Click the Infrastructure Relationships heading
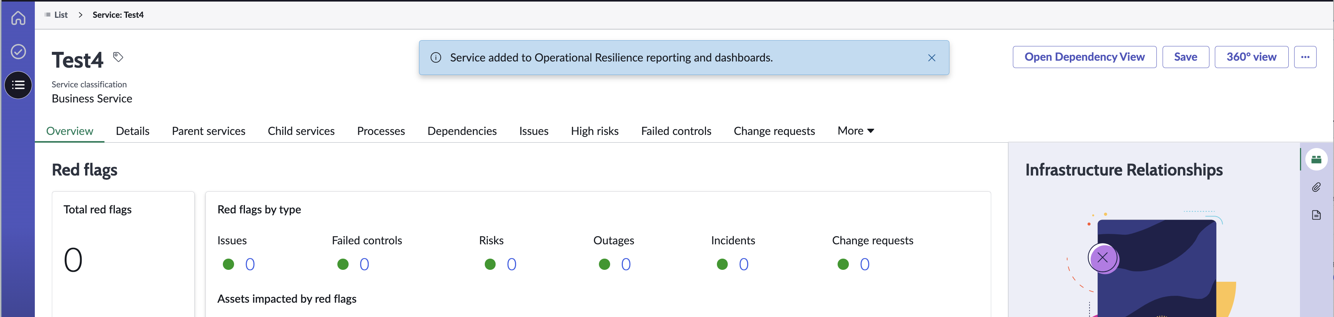This screenshot has height=317, width=1334. tap(1124, 170)
